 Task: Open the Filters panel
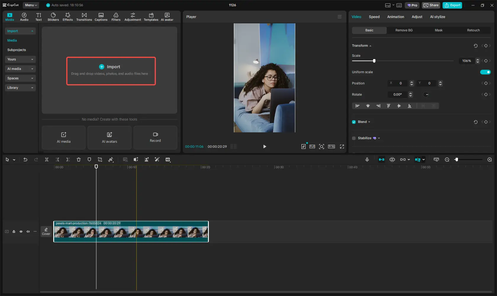pos(116,17)
